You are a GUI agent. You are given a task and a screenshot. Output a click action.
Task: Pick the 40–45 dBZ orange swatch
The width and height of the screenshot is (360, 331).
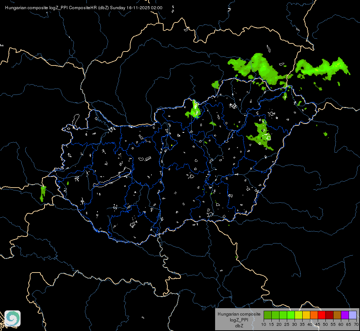click(x=314, y=315)
